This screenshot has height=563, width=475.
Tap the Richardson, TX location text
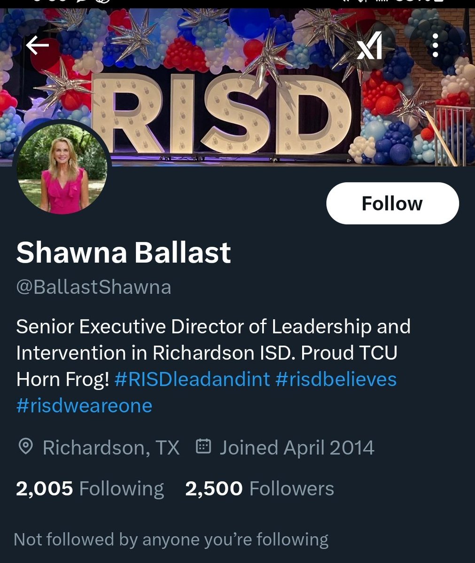coord(111,448)
